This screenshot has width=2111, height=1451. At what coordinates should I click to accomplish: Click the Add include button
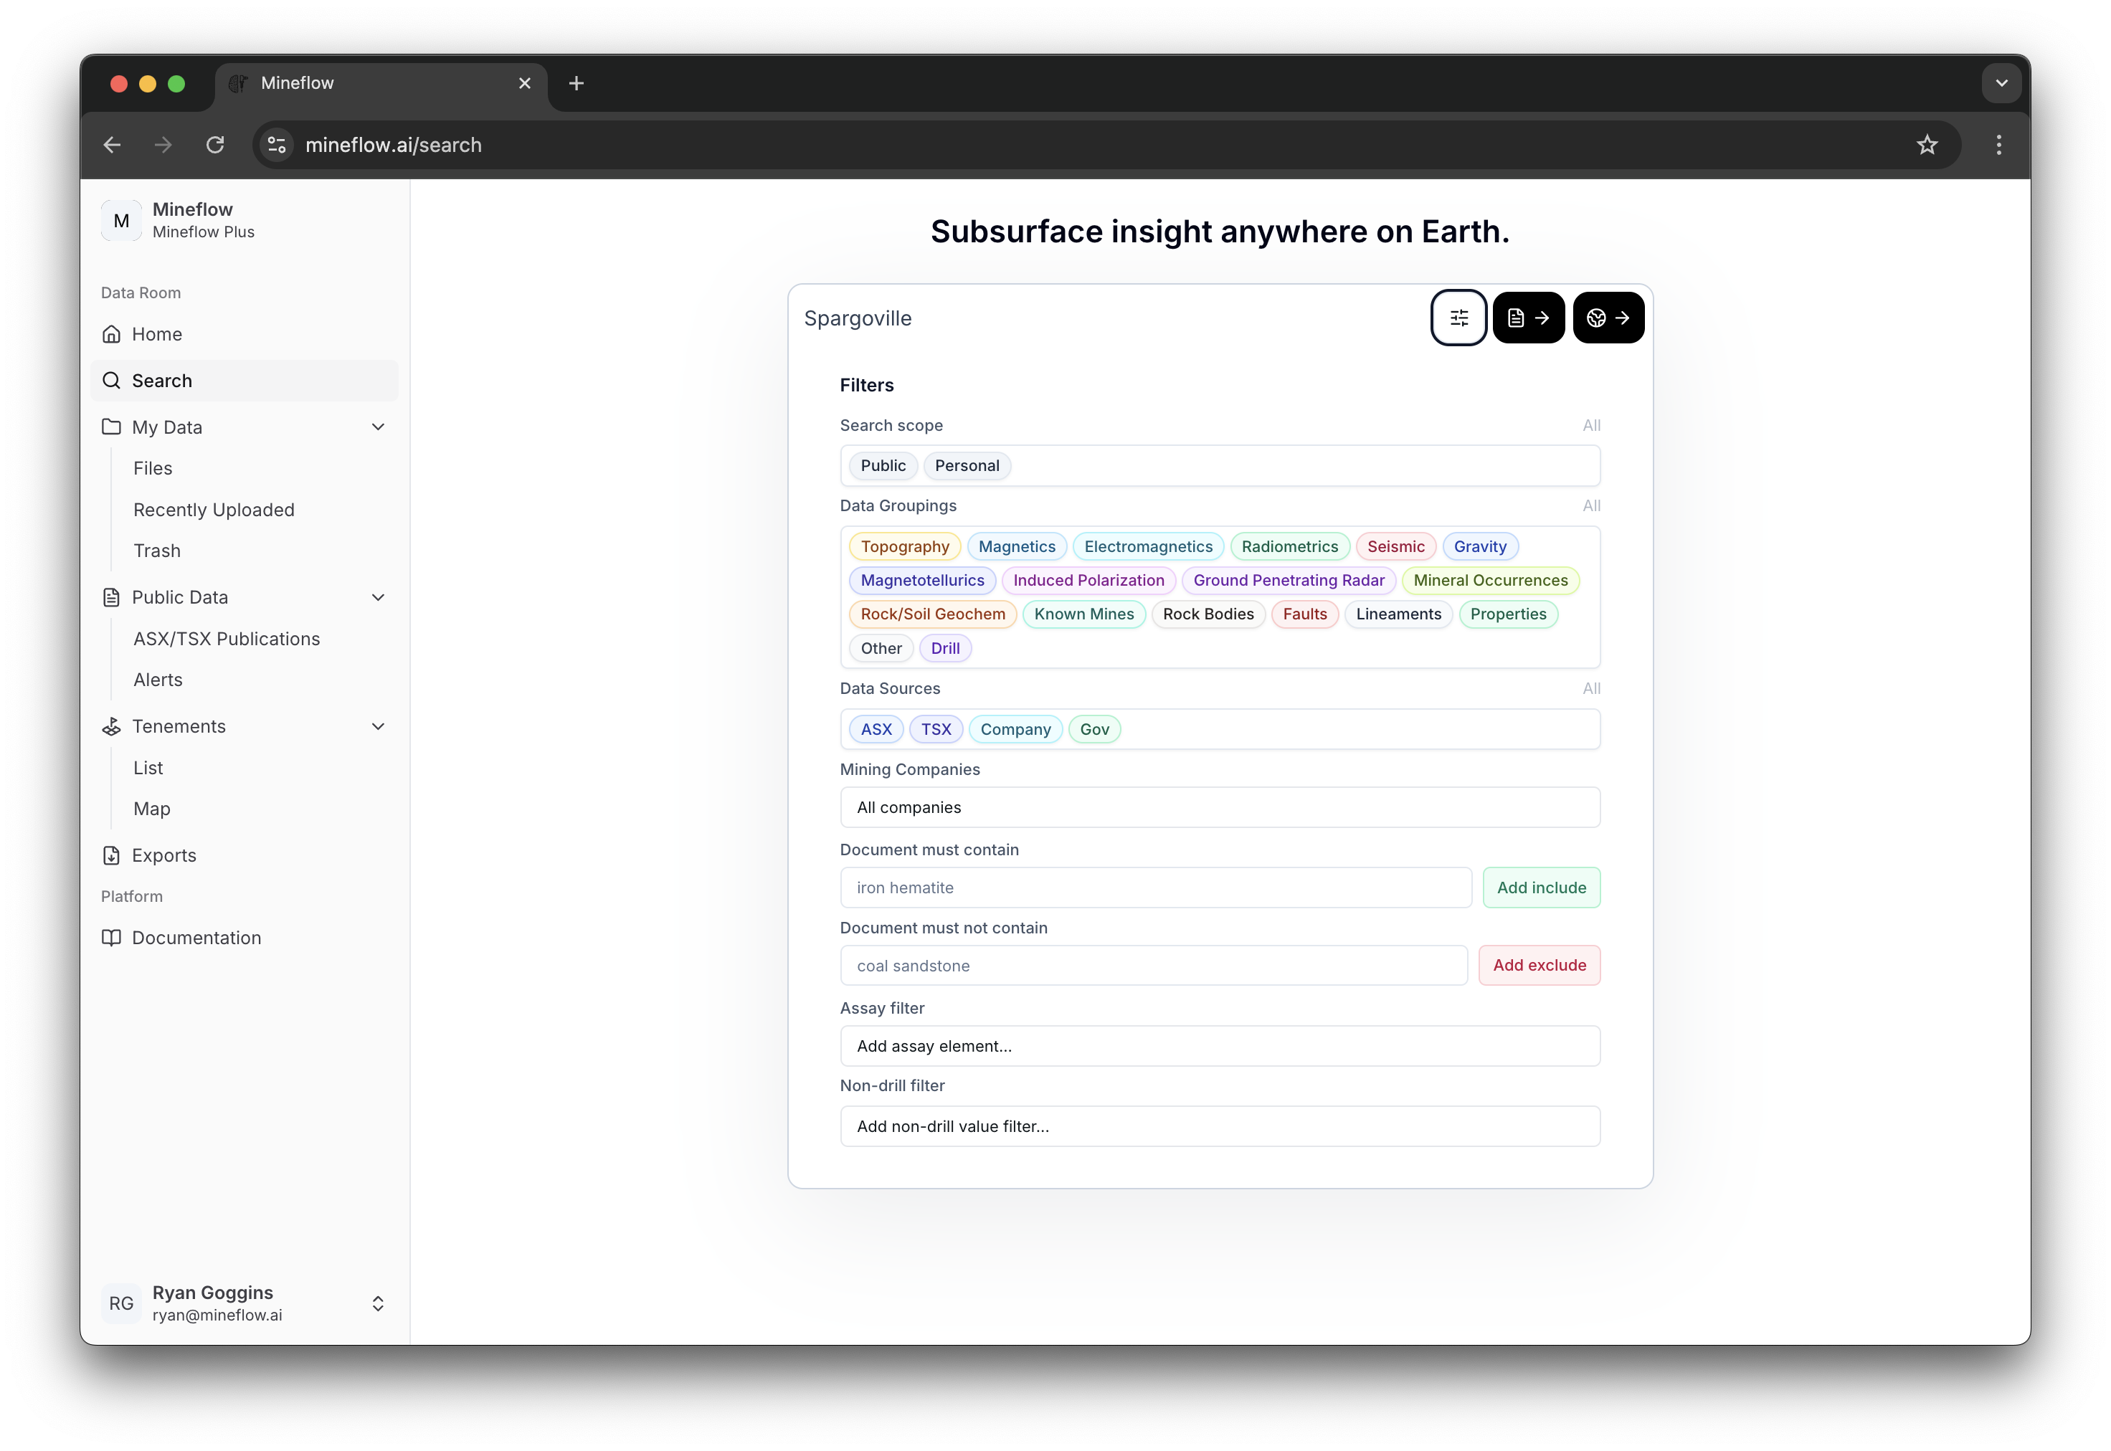click(x=1541, y=888)
